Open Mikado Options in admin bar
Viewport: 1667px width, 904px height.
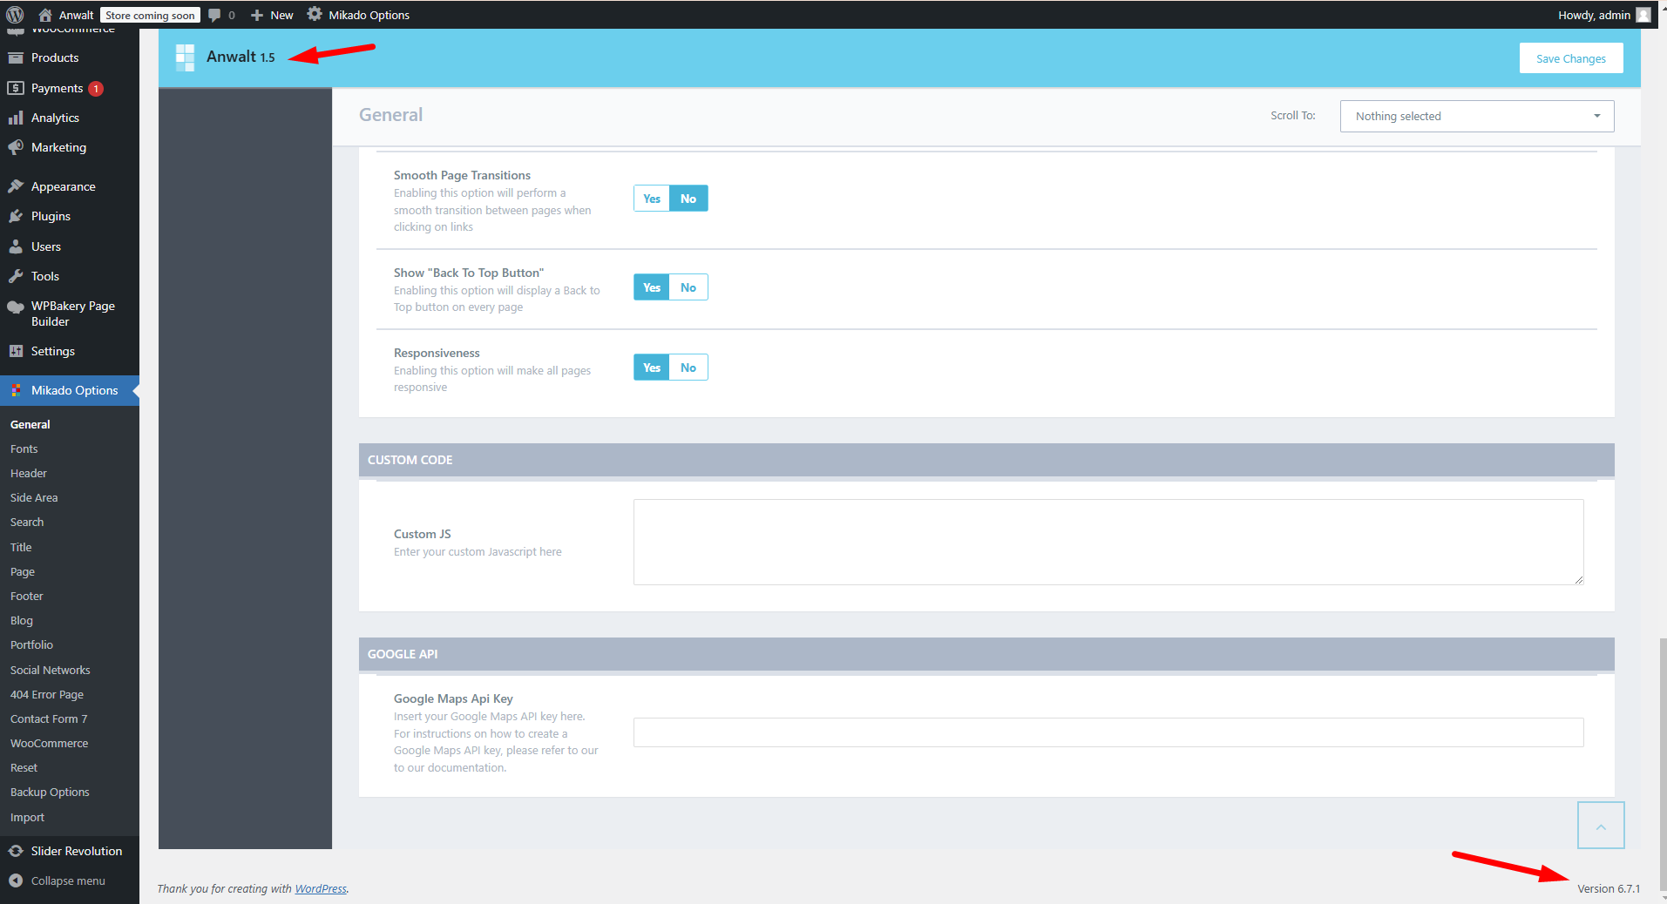[x=358, y=15]
